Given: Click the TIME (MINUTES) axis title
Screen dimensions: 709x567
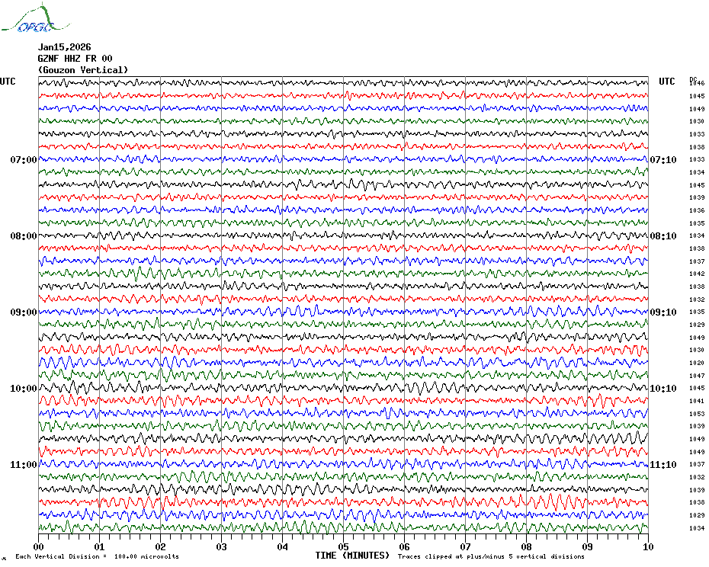Looking at the screenshot, I should 352,556.
